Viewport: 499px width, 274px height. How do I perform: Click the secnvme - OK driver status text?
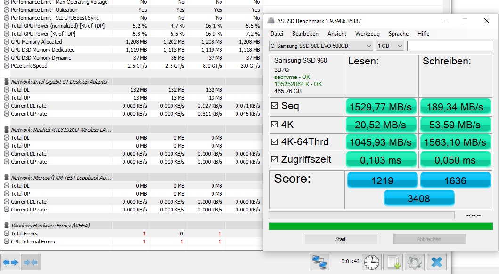pyautogui.click(x=292, y=77)
